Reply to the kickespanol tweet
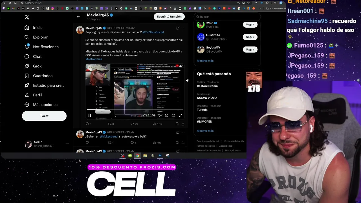Image resolution: width=361 pixels, height=203 pixels. (87, 143)
